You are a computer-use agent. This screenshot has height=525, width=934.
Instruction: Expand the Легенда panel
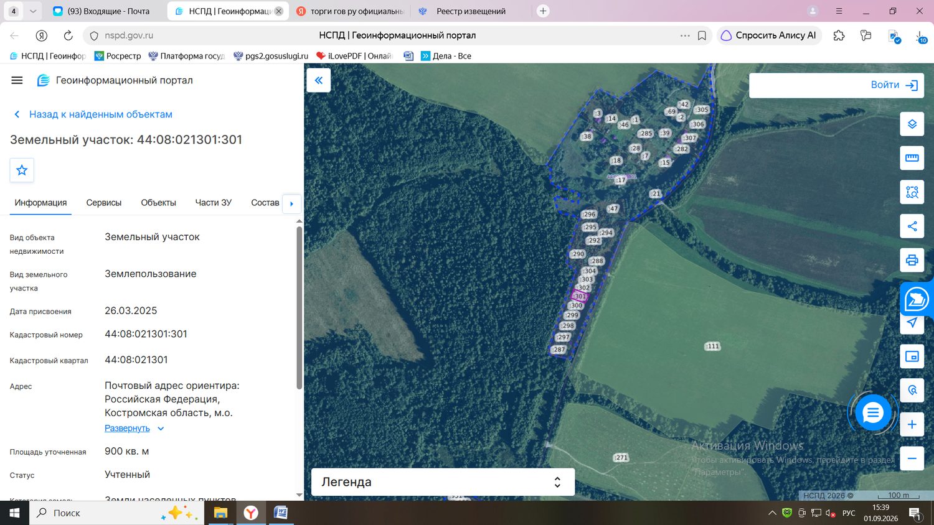point(443,482)
